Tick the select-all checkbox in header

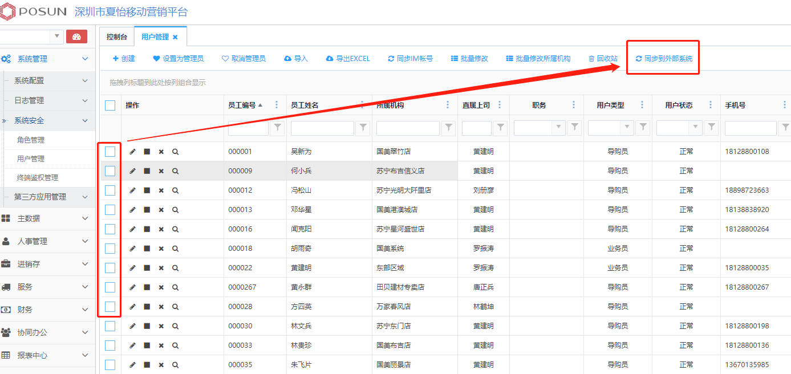click(110, 105)
